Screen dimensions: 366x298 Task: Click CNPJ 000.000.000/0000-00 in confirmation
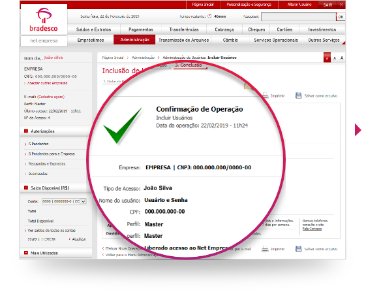tap(214, 167)
